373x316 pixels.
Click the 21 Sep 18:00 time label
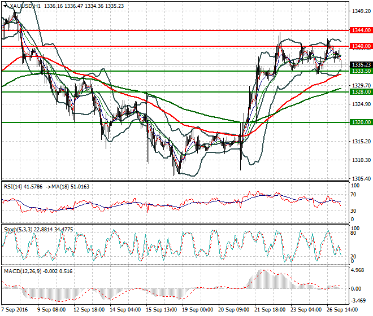270,310
